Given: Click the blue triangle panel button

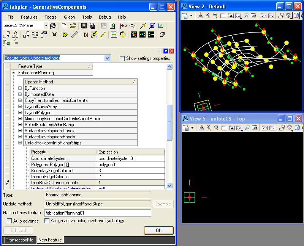Looking at the screenshot, I should [x=166, y=51].
